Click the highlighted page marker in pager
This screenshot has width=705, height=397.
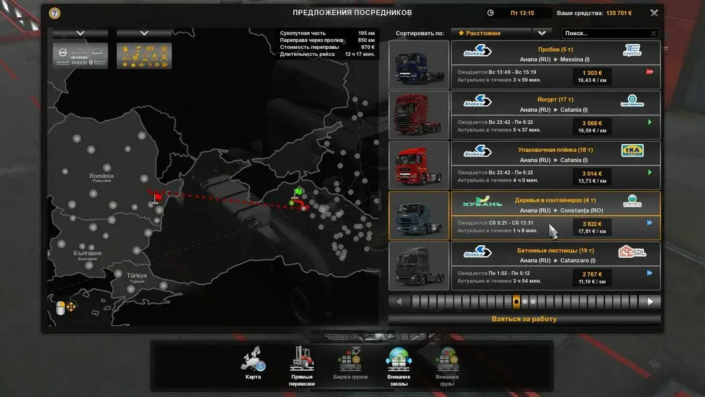point(516,302)
